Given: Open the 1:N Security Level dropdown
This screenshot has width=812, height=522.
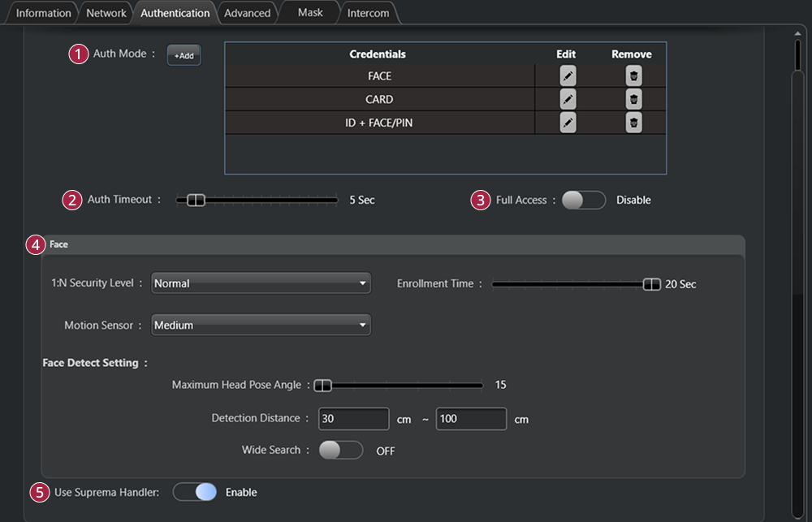Looking at the screenshot, I should 261,283.
